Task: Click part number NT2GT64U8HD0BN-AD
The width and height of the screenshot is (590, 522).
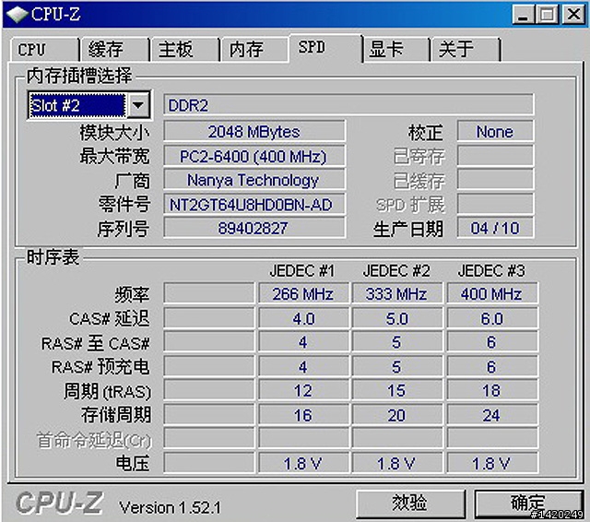Action: (x=254, y=205)
